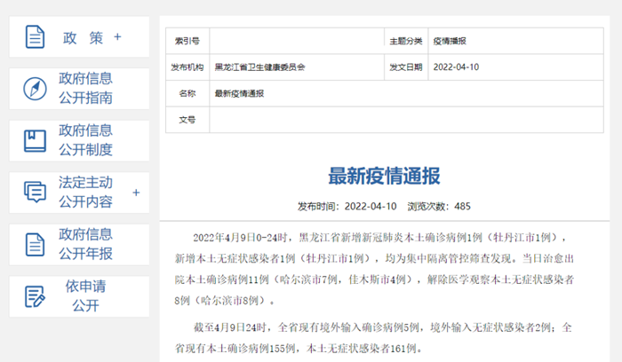Click the 名称 field value 最新疫情通报
622x362 pixels.
pyautogui.click(x=239, y=93)
